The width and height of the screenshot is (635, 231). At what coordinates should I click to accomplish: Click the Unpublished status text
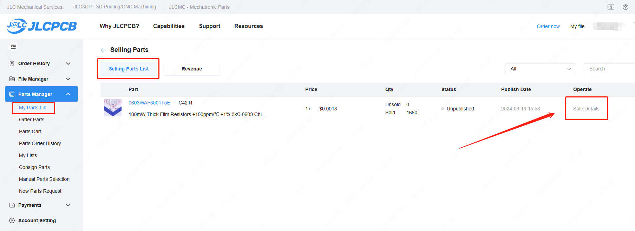point(460,109)
